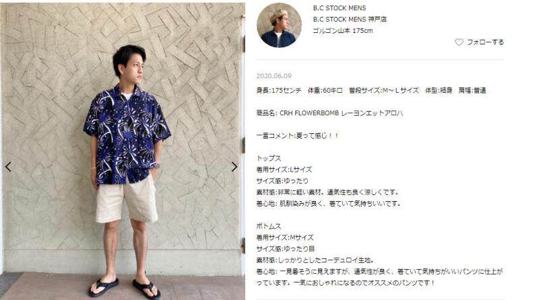Click the heart icon beside フォローする

click(x=459, y=42)
